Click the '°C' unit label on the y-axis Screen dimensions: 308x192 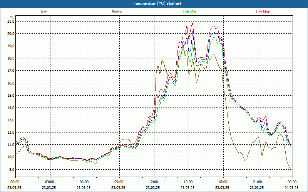coord(12,17)
